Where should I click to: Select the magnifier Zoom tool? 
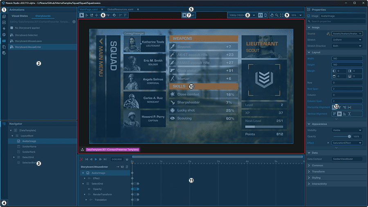pos(277,15)
